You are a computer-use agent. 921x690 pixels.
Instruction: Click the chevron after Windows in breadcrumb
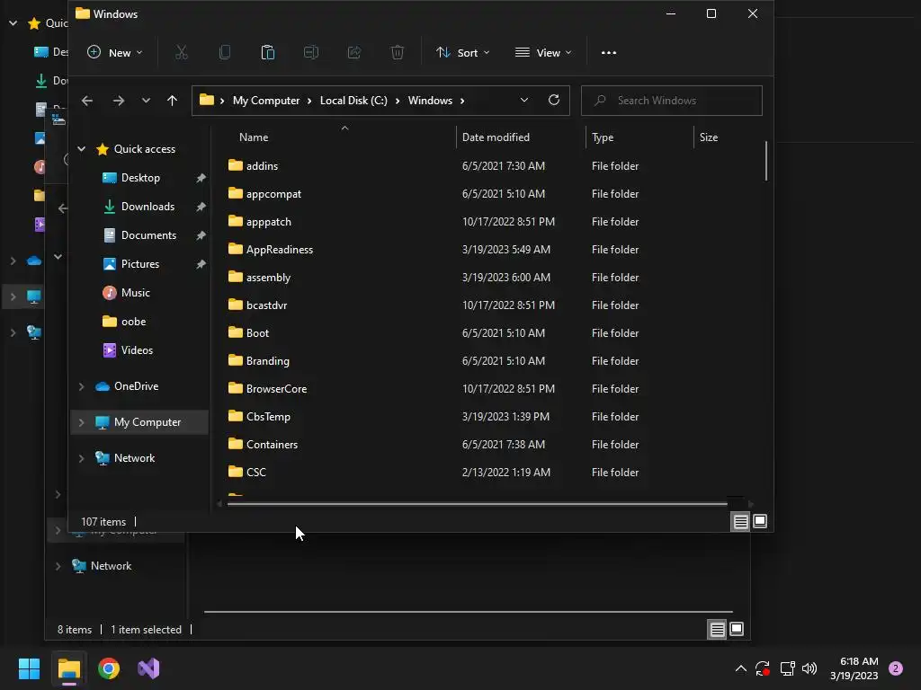tap(462, 101)
